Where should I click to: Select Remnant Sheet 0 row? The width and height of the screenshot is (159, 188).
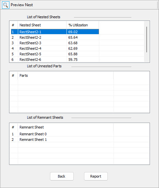[x=79, y=134]
